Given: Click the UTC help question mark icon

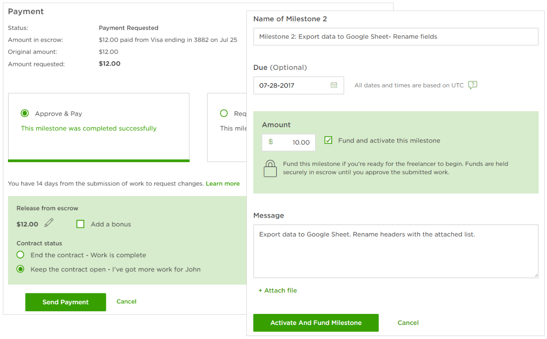Looking at the screenshot, I should point(472,85).
